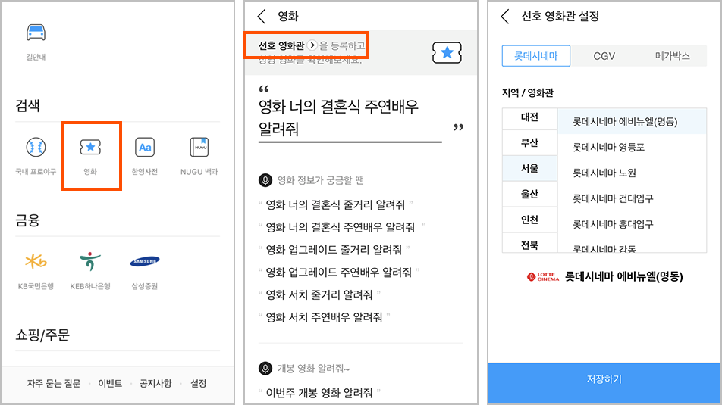This screenshot has width=722, height=405.
Task: Tap example 영화 업그레이드 줄거리 알려줘
Action: [x=334, y=250]
